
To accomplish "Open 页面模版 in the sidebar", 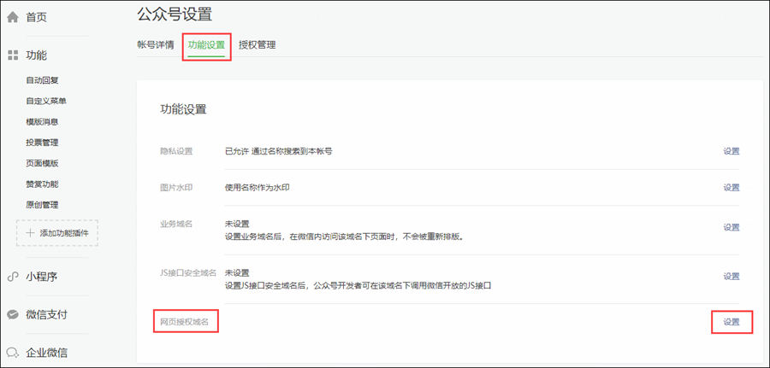I will [x=42, y=163].
